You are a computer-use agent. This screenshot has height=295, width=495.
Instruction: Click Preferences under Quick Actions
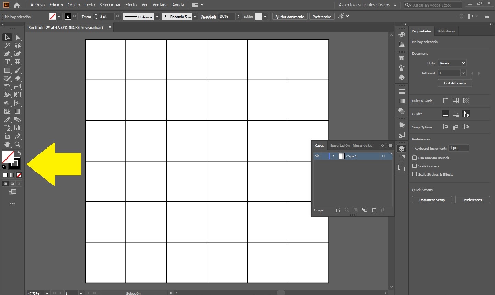[473, 200]
